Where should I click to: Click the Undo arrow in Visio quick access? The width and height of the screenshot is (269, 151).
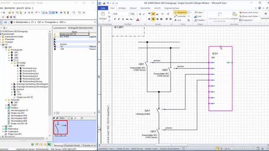pos(108,3)
